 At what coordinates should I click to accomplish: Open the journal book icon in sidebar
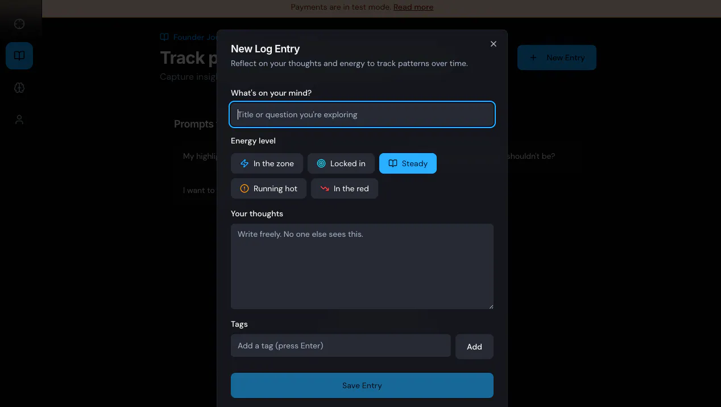click(x=19, y=56)
